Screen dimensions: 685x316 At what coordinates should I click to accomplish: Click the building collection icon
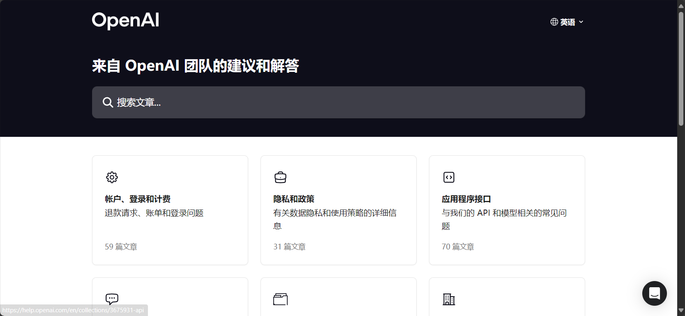coord(449,299)
